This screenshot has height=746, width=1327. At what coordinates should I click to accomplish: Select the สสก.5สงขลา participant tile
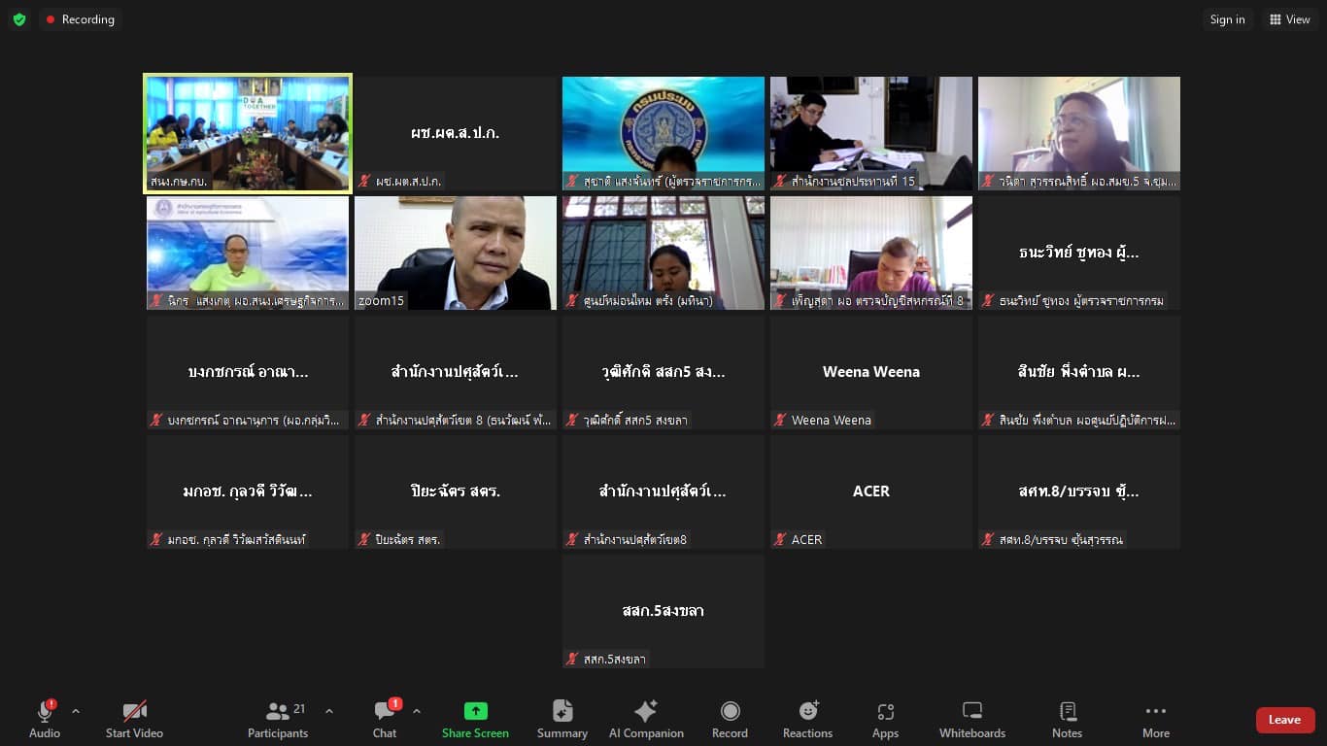[663, 611]
